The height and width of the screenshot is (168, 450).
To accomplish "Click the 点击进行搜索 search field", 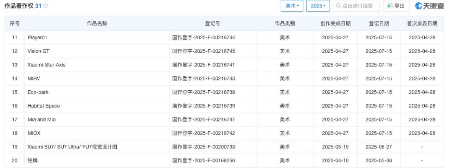I will coord(359,6).
